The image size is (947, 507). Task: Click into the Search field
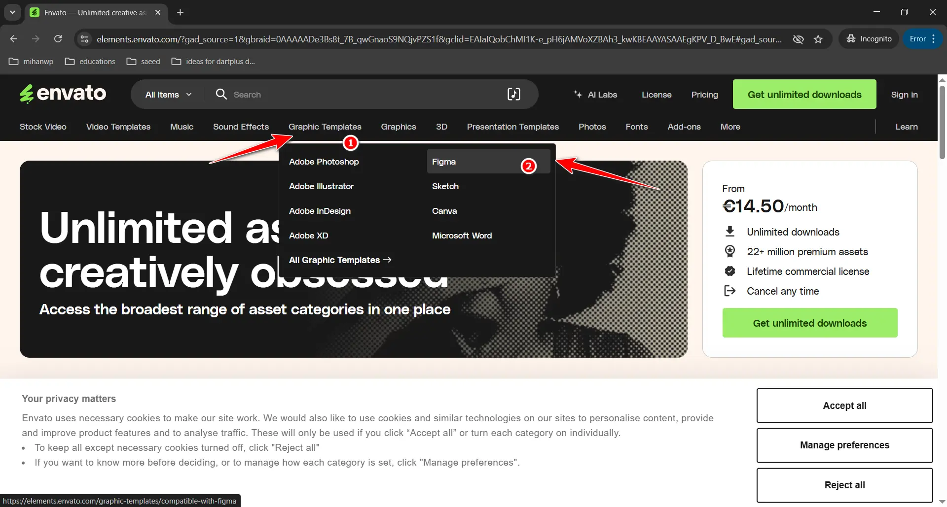[x=365, y=95]
